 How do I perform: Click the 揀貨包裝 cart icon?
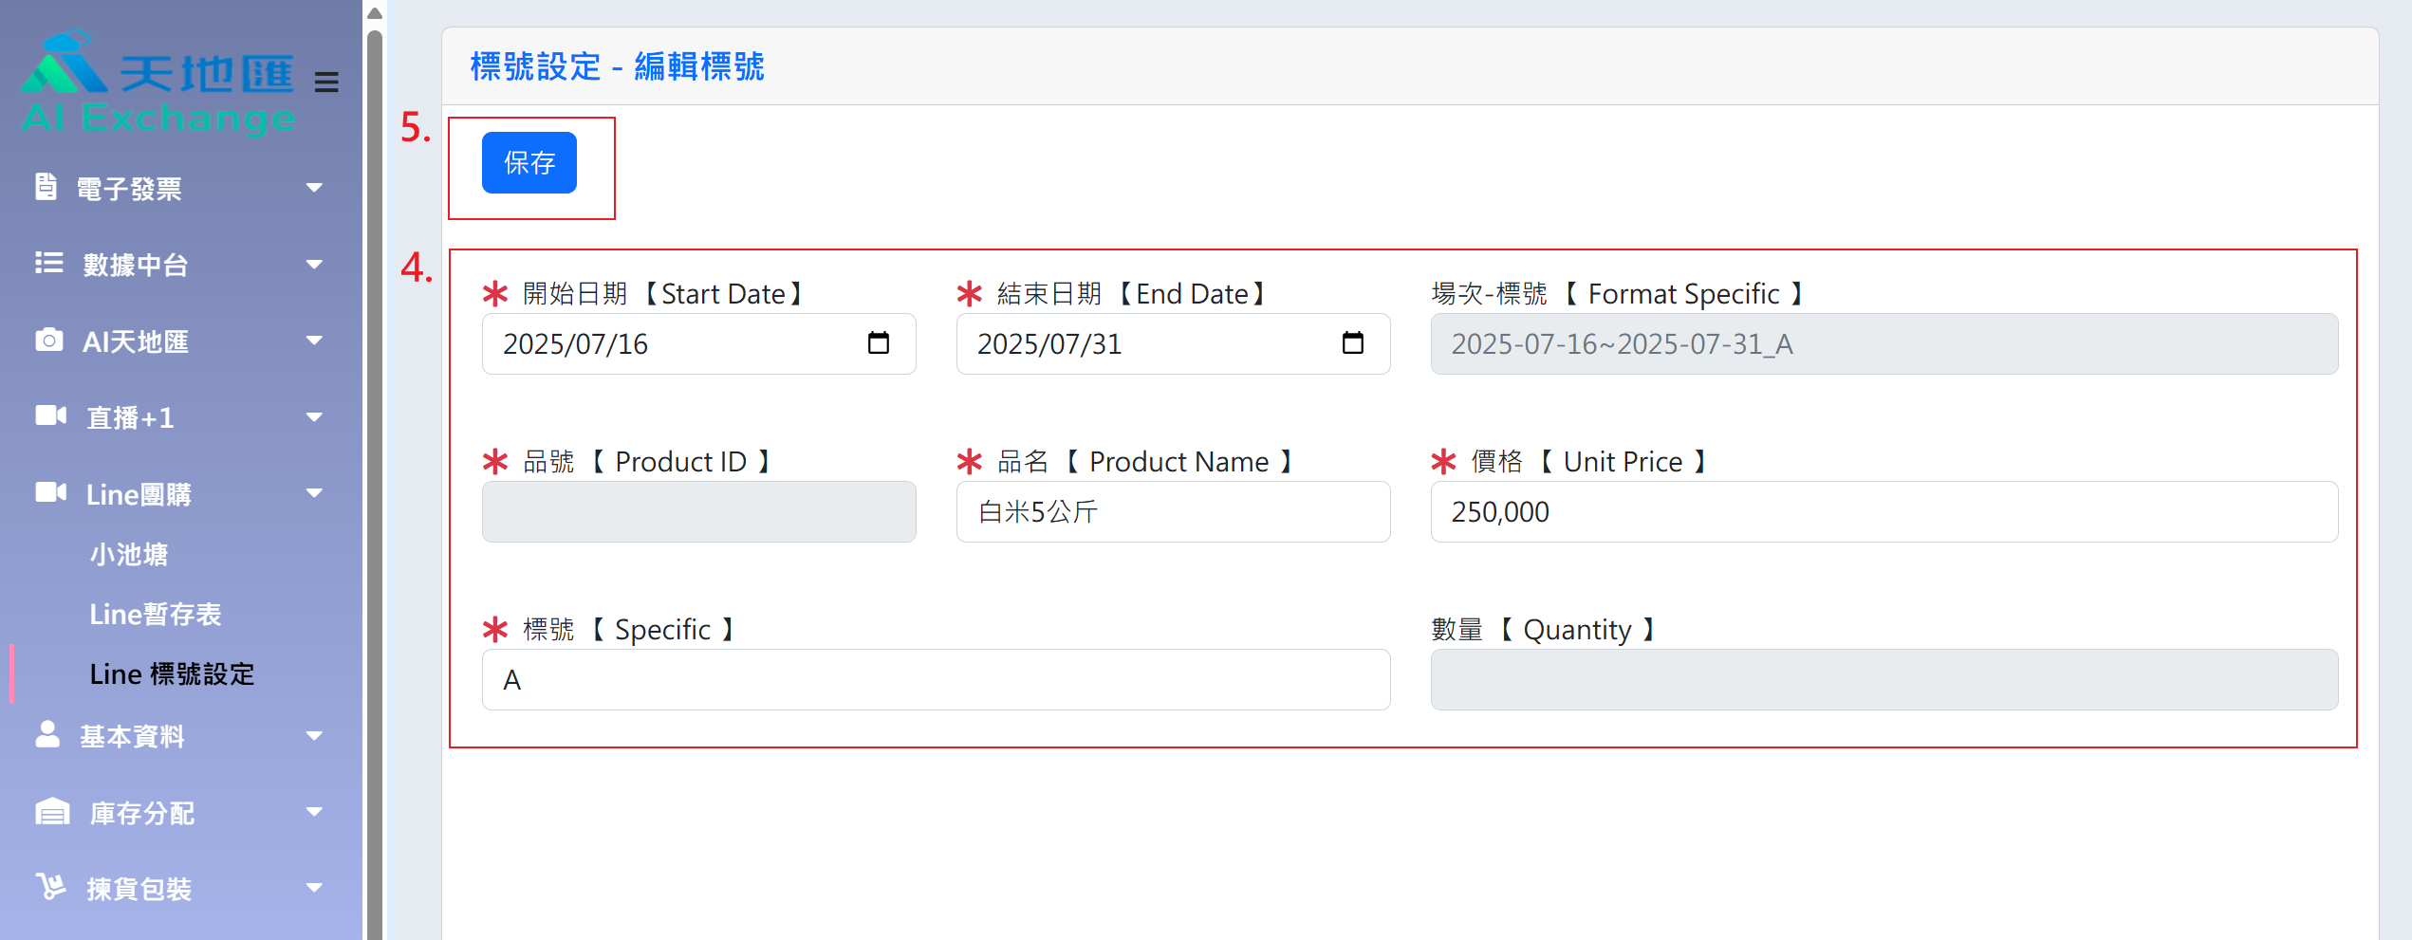[x=50, y=887]
